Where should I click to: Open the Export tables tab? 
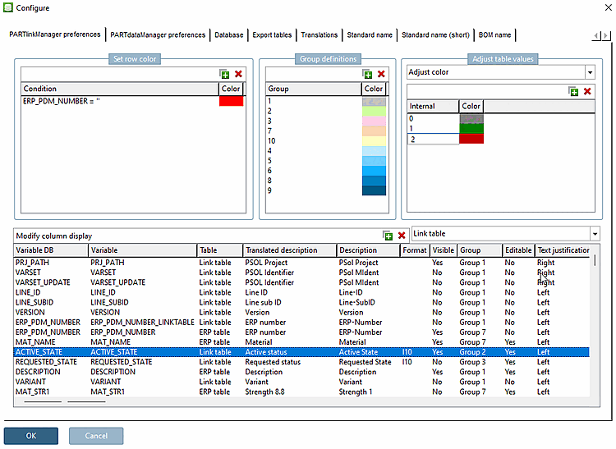272,35
